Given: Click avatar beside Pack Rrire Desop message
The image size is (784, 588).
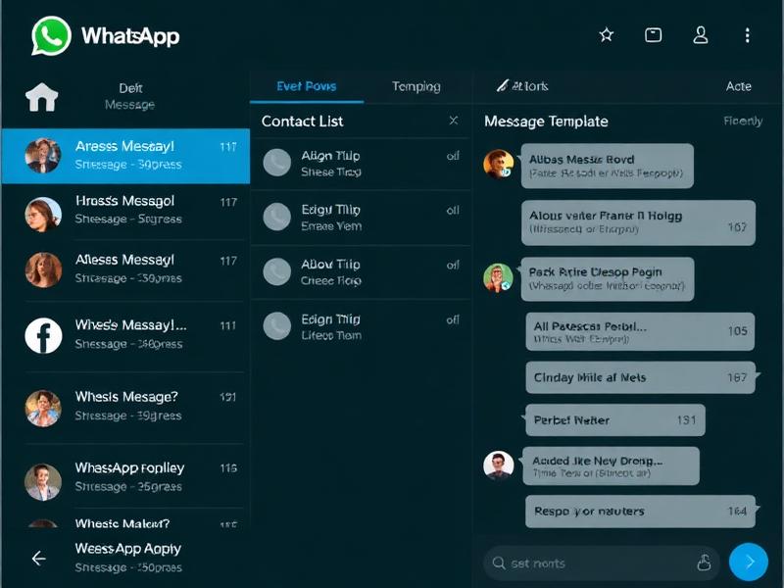Looking at the screenshot, I should pos(499,278).
